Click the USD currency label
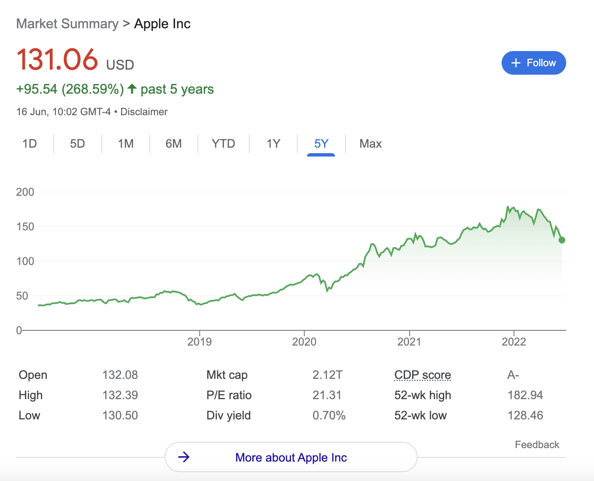 pos(120,65)
